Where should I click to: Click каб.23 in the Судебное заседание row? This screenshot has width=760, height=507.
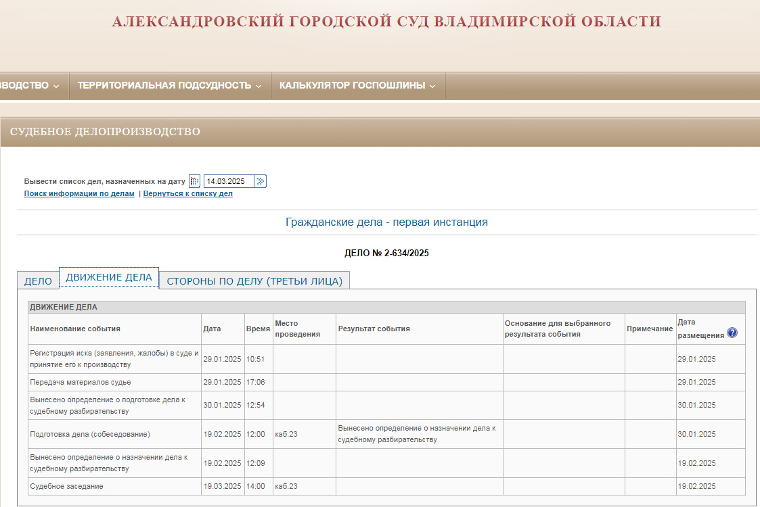[286, 486]
